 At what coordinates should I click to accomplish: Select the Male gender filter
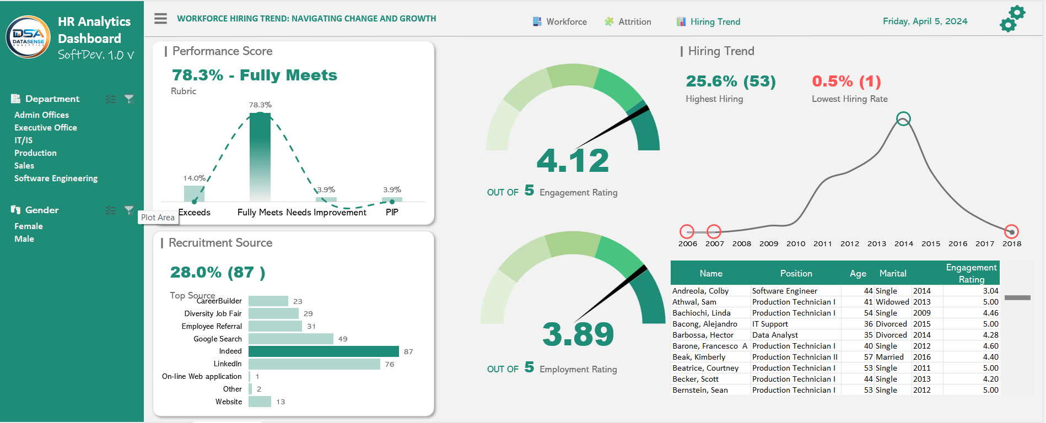pos(24,239)
